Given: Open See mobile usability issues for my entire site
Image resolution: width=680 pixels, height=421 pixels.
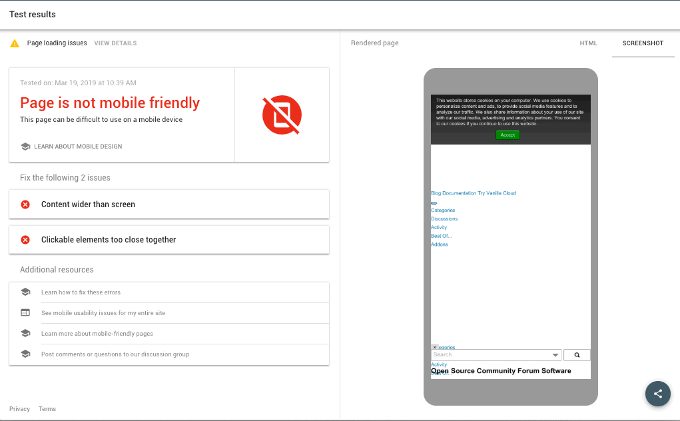Looking at the screenshot, I should coord(169,313).
